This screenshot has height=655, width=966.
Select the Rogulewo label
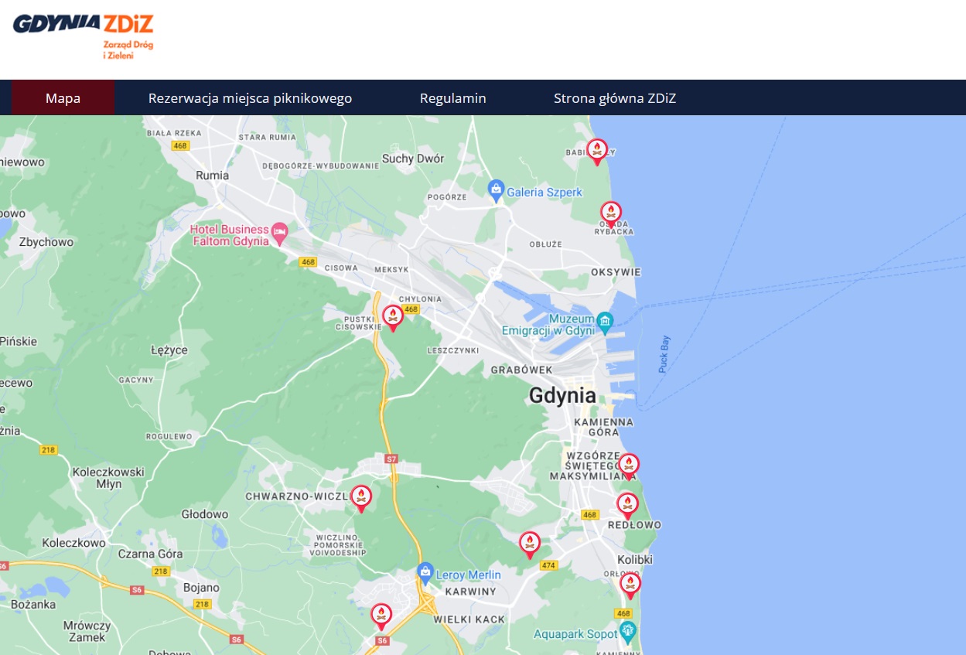click(x=169, y=437)
